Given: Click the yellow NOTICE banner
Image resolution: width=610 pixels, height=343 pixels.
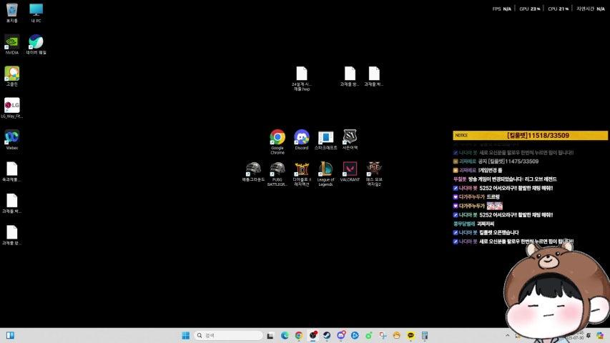Looking at the screenshot, I should pos(530,135).
